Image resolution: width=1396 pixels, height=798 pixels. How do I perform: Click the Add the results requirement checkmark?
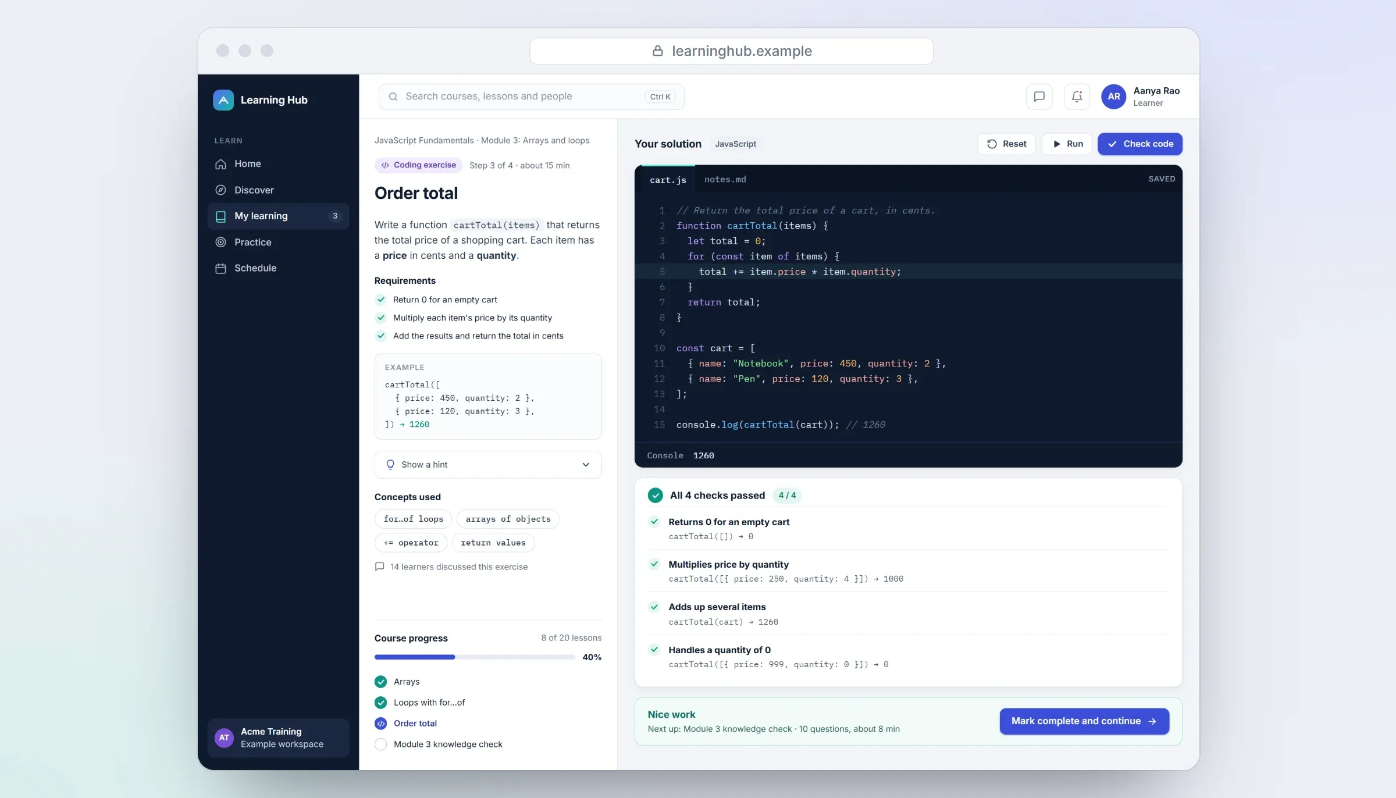381,336
